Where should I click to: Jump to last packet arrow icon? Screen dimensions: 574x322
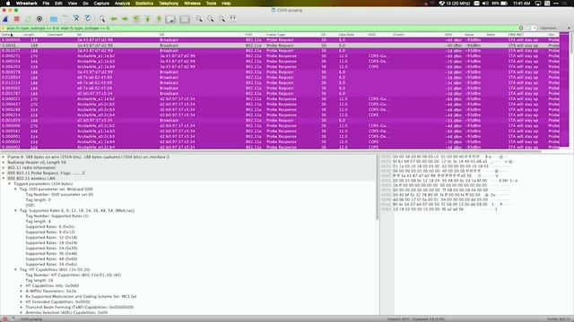(x=159, y=19)
